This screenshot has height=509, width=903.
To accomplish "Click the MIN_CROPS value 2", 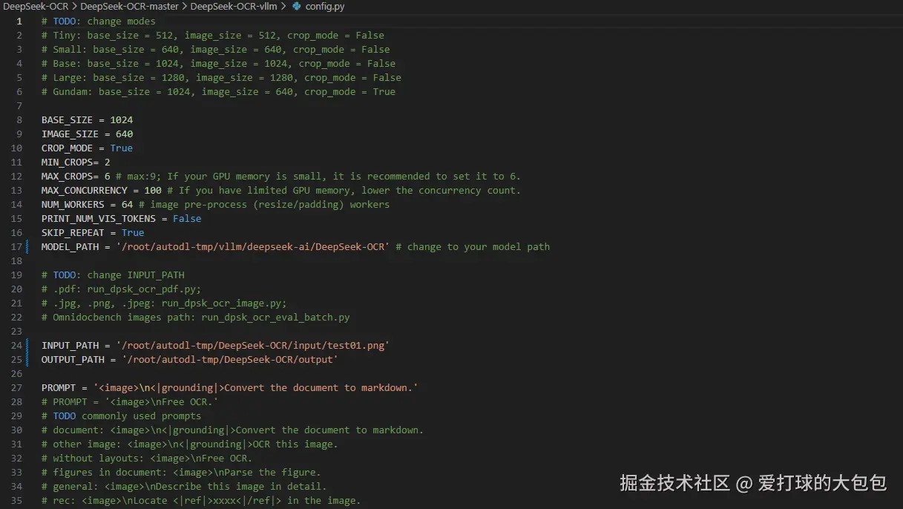I will point(107,162).
